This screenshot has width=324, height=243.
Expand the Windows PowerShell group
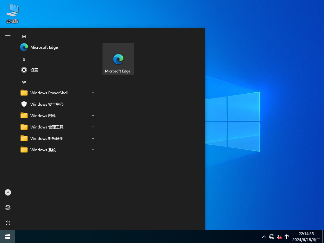pyautogui.click(x=93, y=93)
